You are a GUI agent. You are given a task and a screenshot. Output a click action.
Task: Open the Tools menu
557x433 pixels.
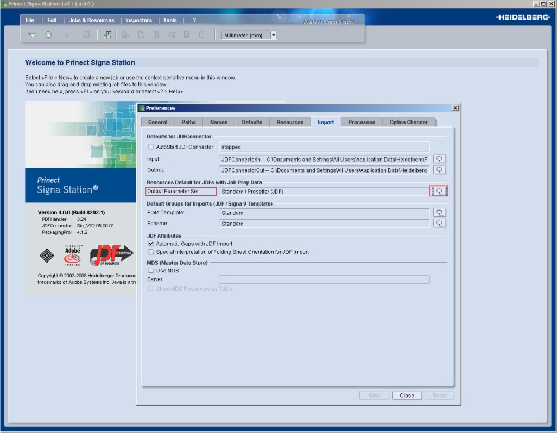click(170, 20)
